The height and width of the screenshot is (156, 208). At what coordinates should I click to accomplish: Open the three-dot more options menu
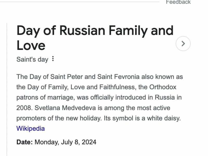[x=53, y=59]
